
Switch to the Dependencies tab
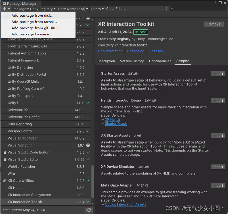tap(160, 61)
